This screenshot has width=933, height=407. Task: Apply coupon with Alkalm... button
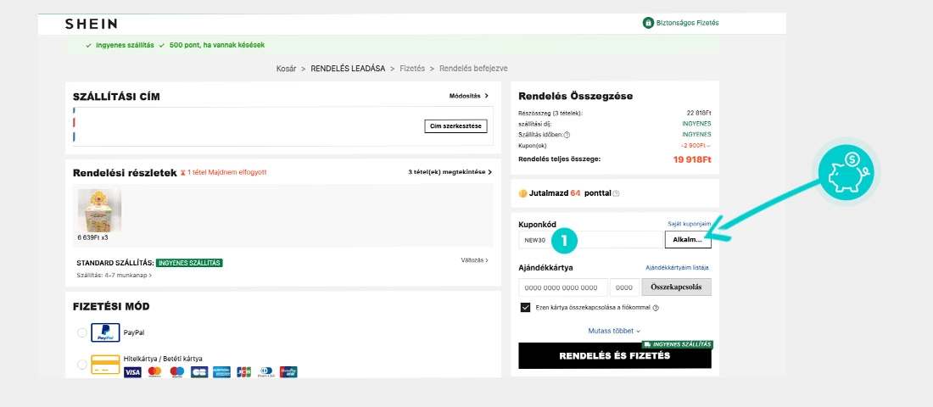(x=687, y=240)
